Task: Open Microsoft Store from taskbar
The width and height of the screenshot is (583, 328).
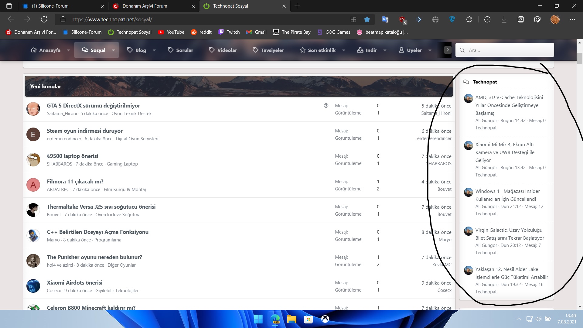Action: pos(309,319)
